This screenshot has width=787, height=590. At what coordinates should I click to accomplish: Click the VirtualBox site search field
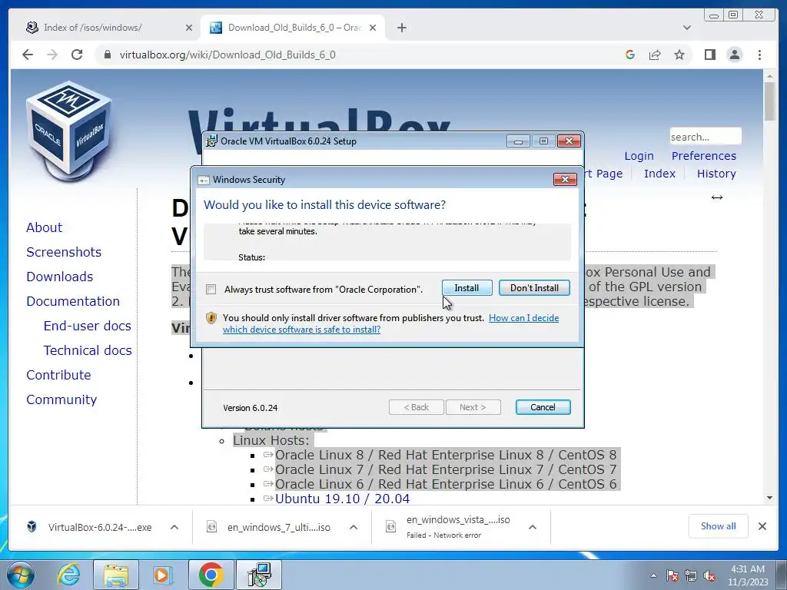pyautogui.click(x=706, y=137)
